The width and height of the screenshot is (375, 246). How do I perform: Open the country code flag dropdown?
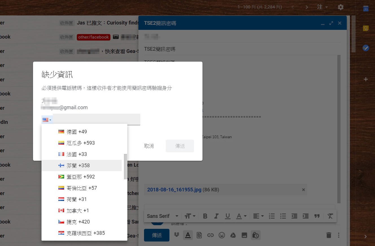(x=47, y=119)
